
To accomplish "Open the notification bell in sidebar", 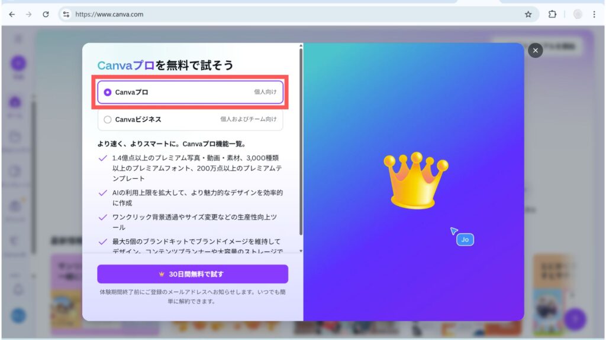I will pos(18,289).
